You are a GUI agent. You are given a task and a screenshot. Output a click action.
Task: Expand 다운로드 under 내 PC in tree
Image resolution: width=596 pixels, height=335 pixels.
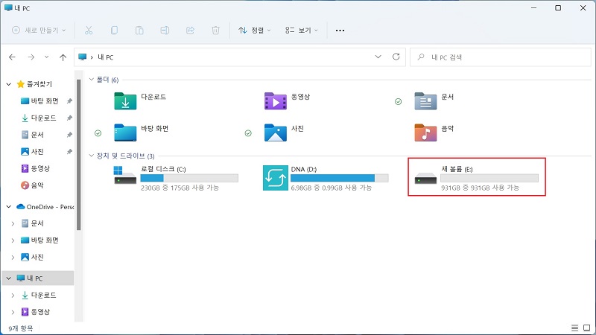(x=13, y=295)
